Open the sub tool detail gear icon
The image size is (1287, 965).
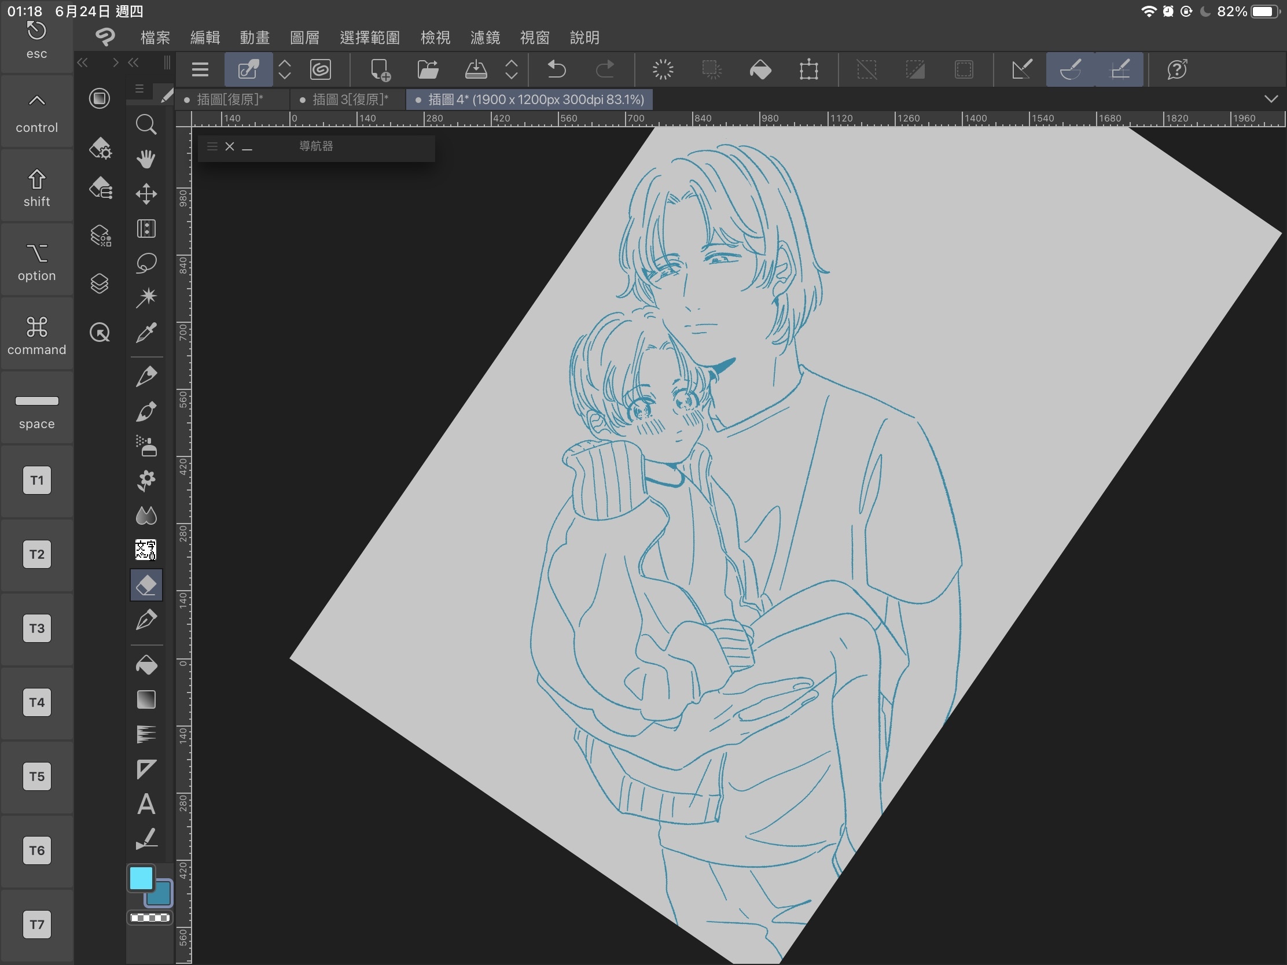coord(100,148)
